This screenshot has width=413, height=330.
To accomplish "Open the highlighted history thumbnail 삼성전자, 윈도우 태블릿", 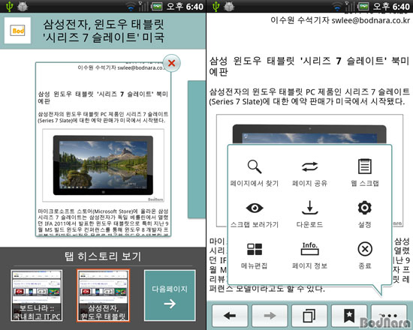I will pyautogui.click(x=104, y=295).
